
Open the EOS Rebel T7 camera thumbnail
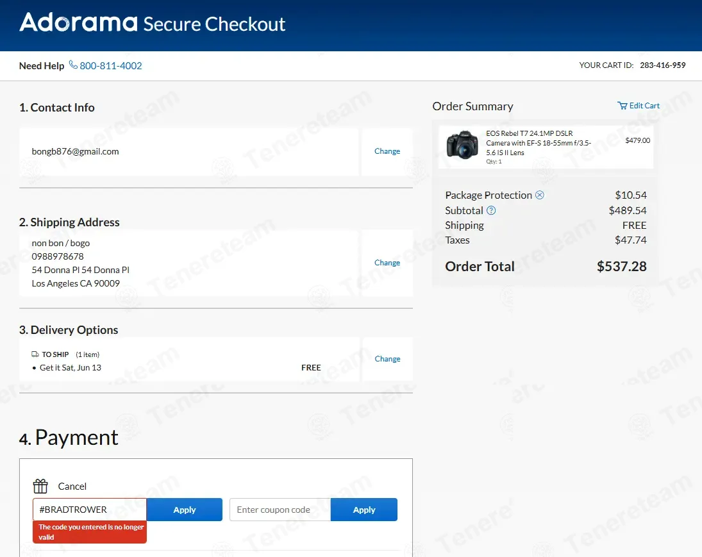pos(462,145)
